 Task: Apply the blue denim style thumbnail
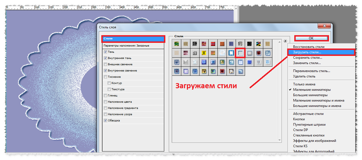tap(231, 44)
